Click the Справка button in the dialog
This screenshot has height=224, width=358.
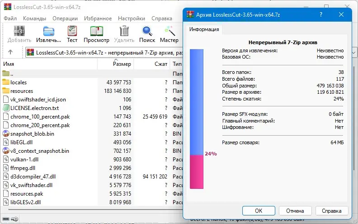coord(332,211)
